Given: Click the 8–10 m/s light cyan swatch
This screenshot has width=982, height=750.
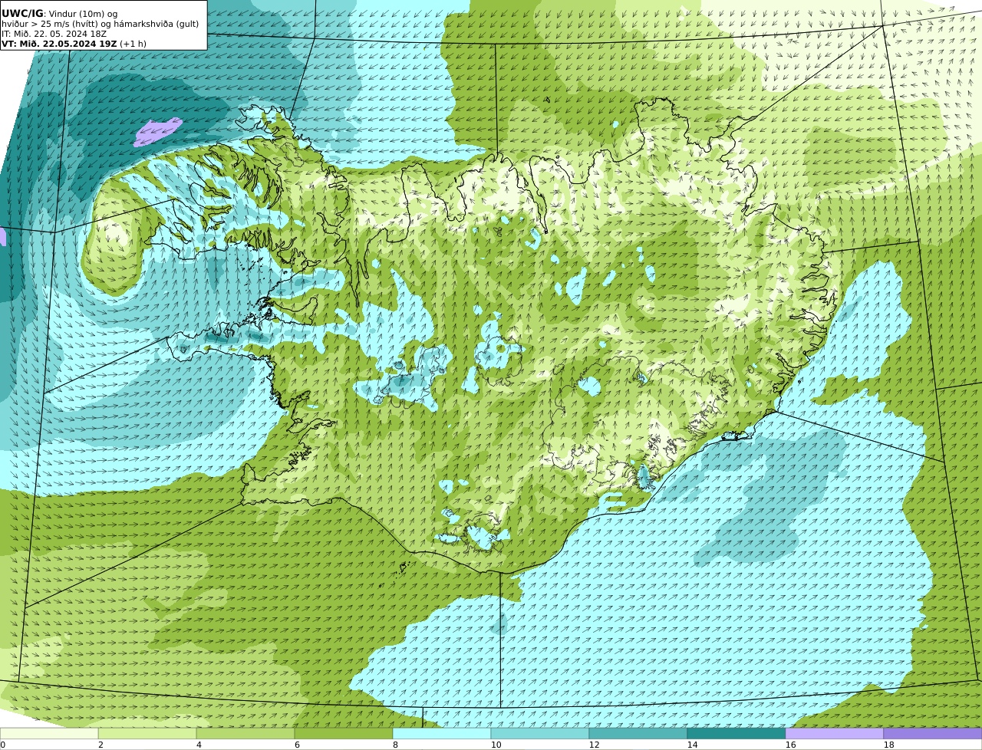Looking at the screenshot, I should coord(442,733).
